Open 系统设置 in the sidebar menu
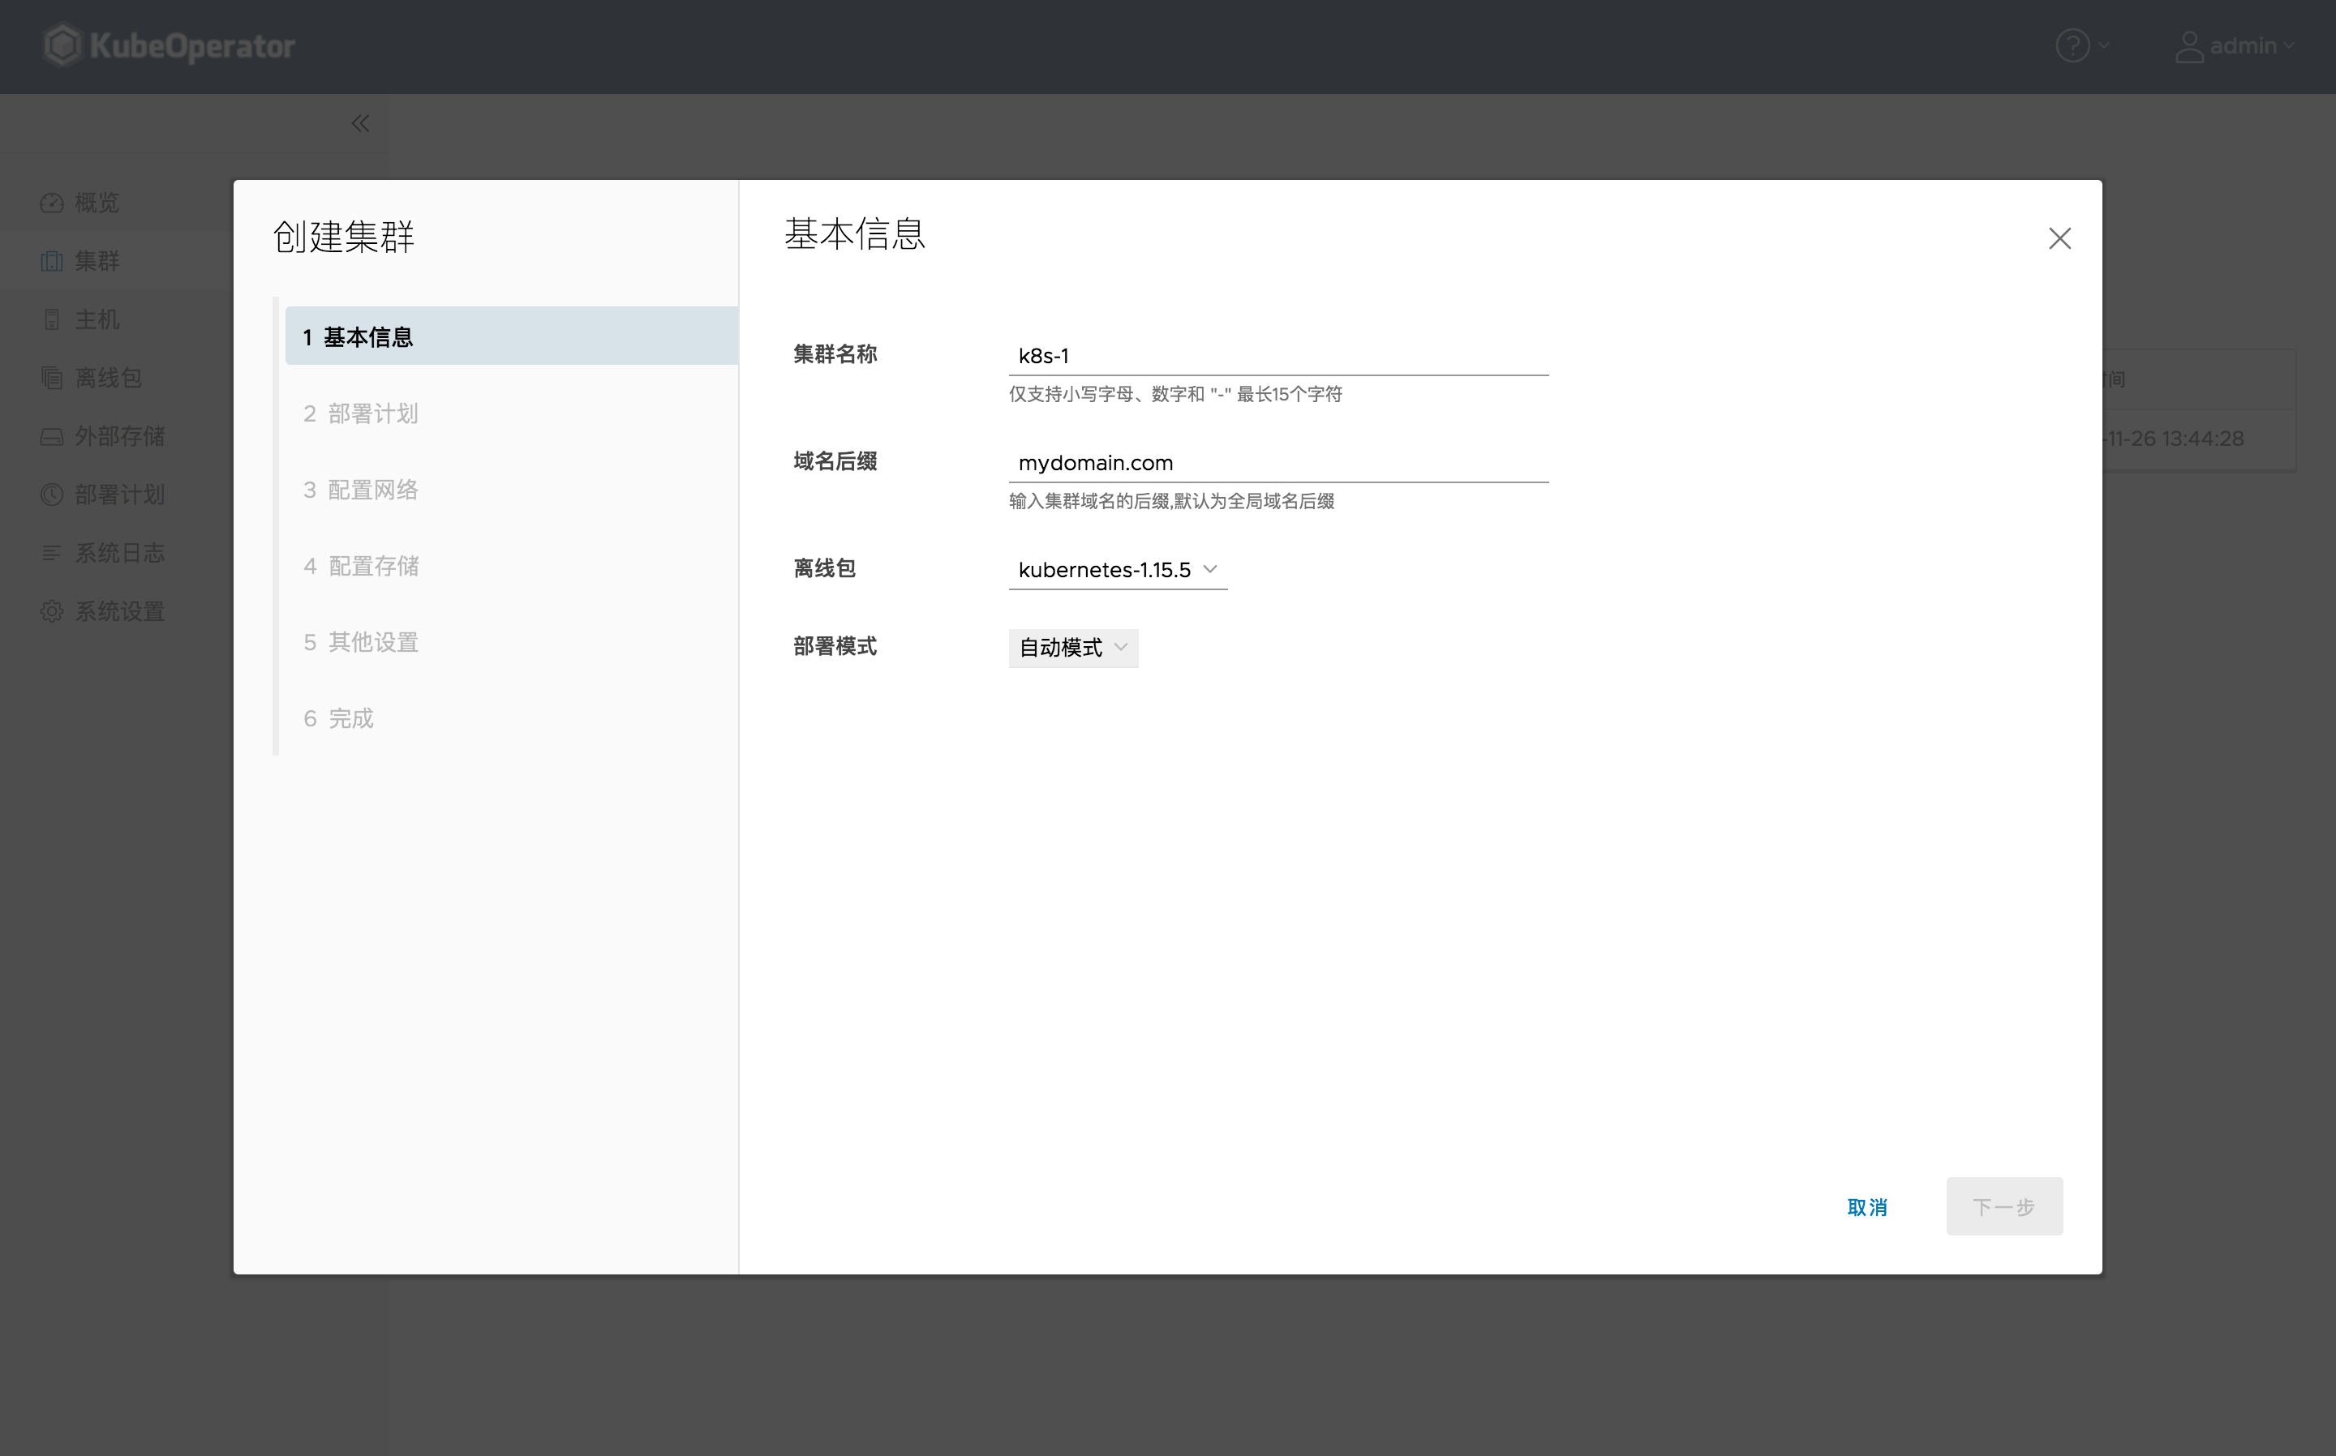 click(x=119, y=611)
